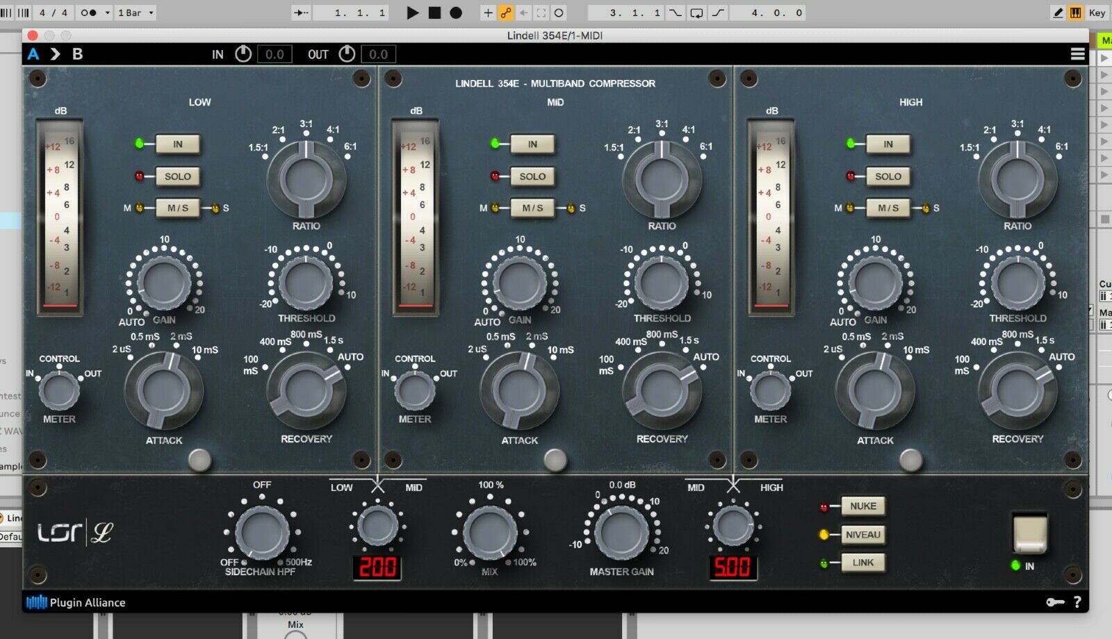Click the IN level knob in header
Image resolution: width=1112 pixels, height=639 pixels.
click(243, 53)
